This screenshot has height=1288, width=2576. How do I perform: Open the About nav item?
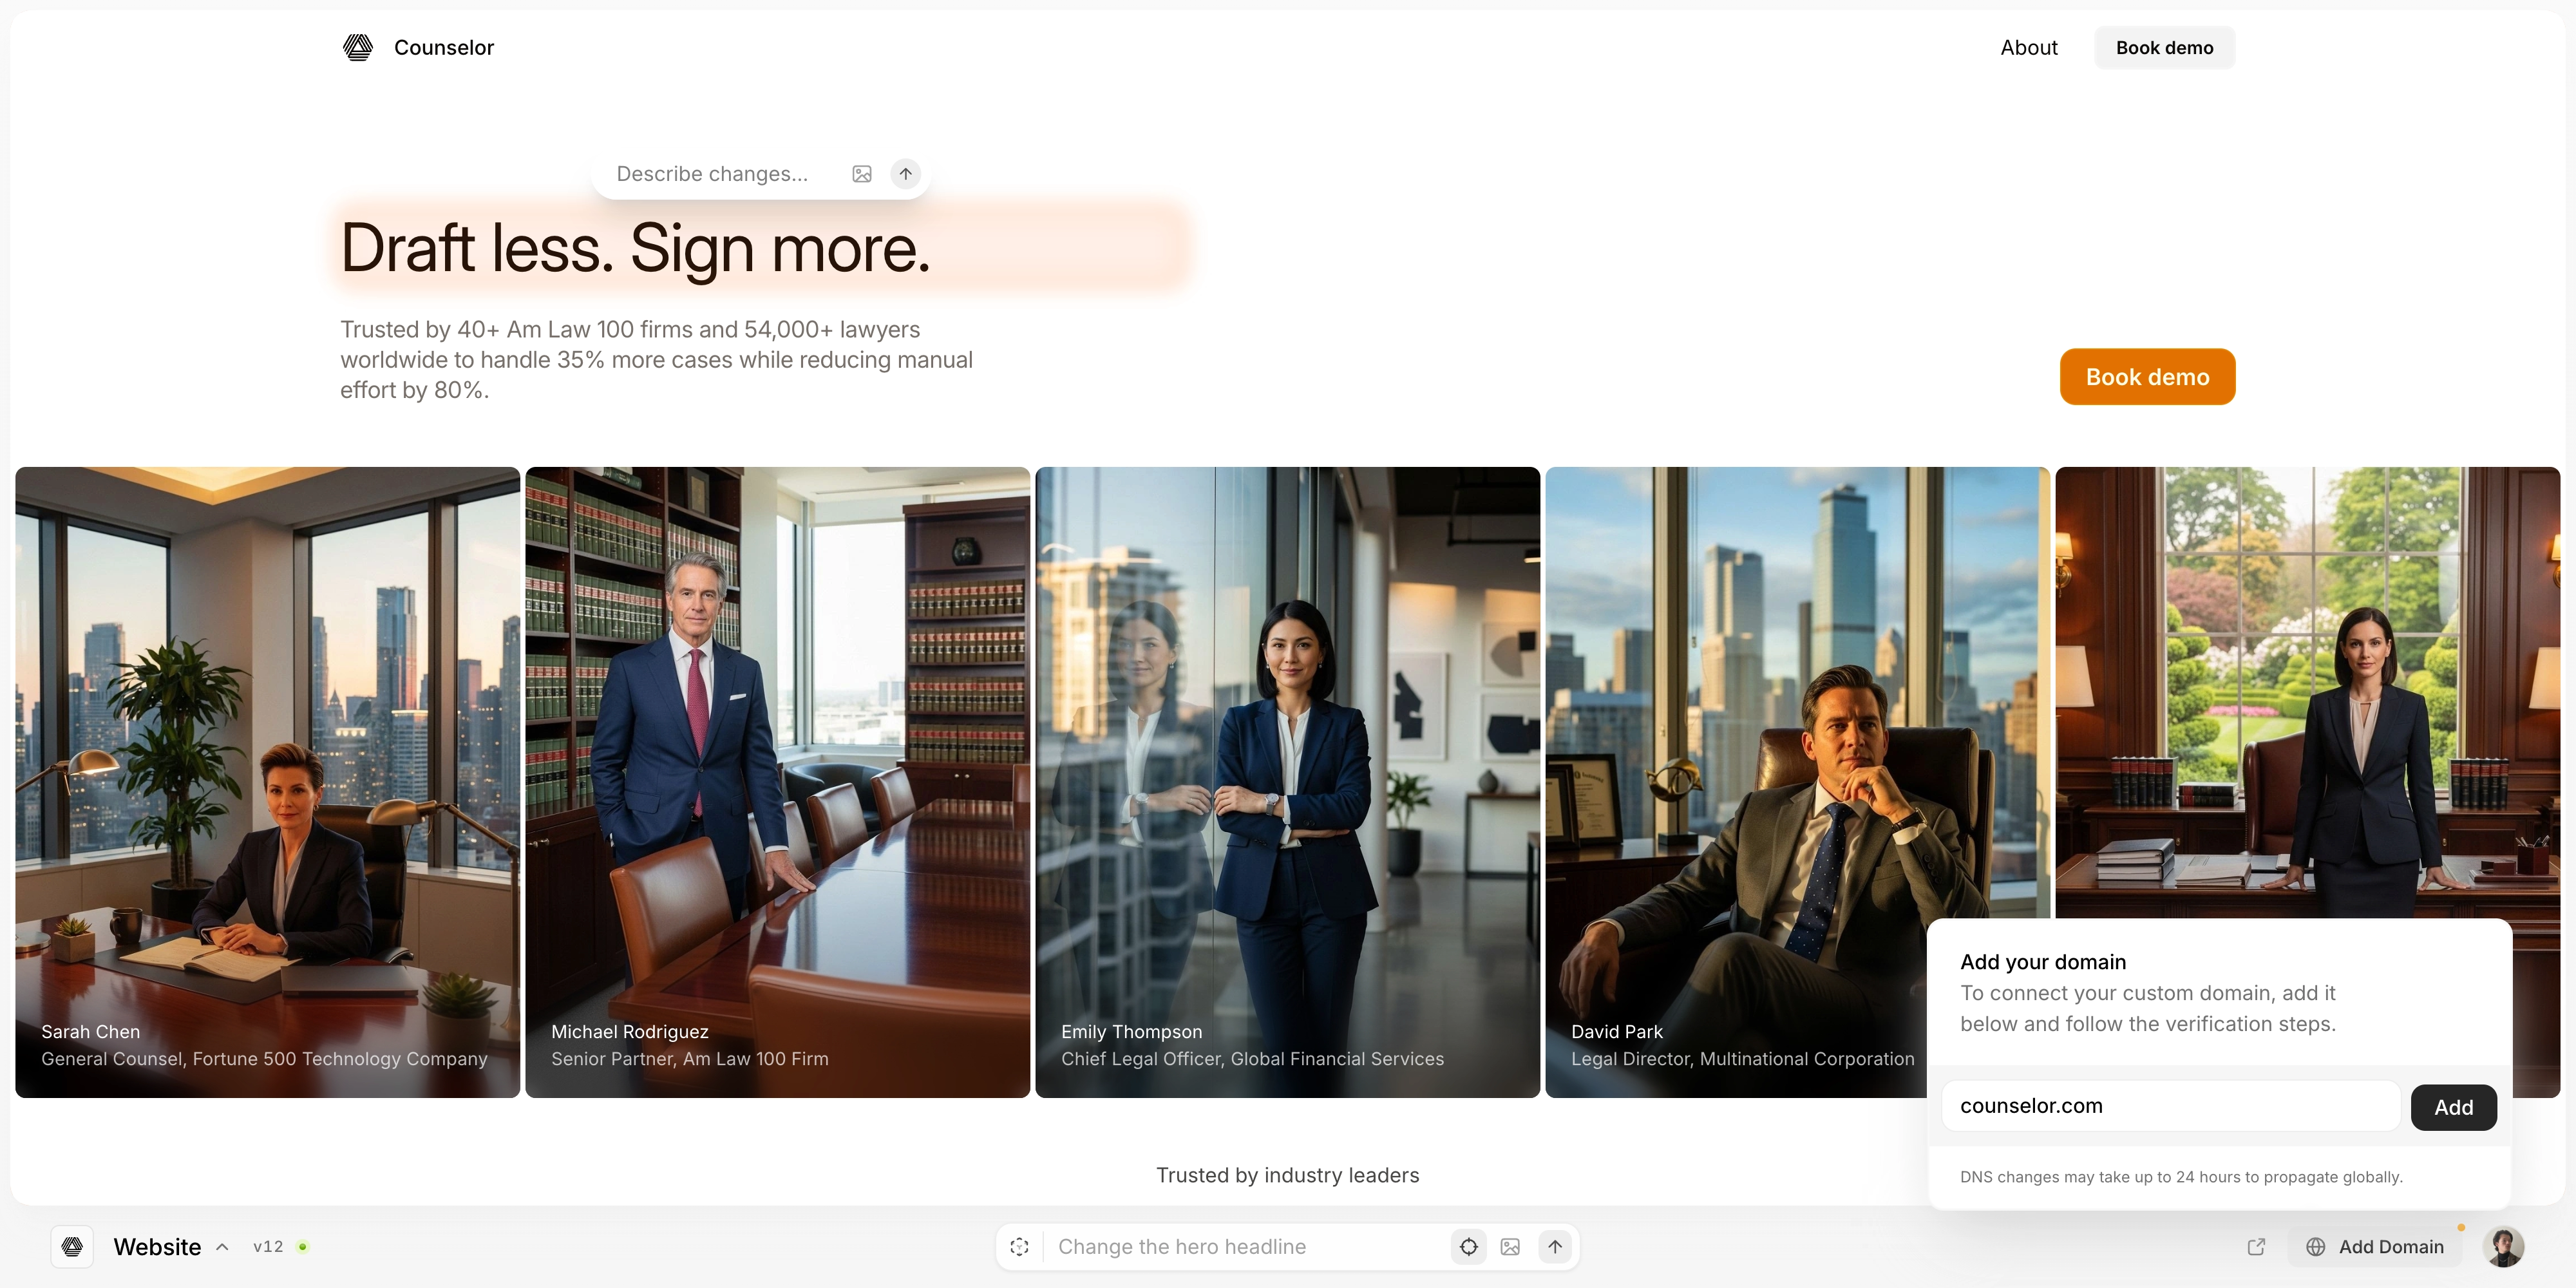click(x=2029, y=47)
